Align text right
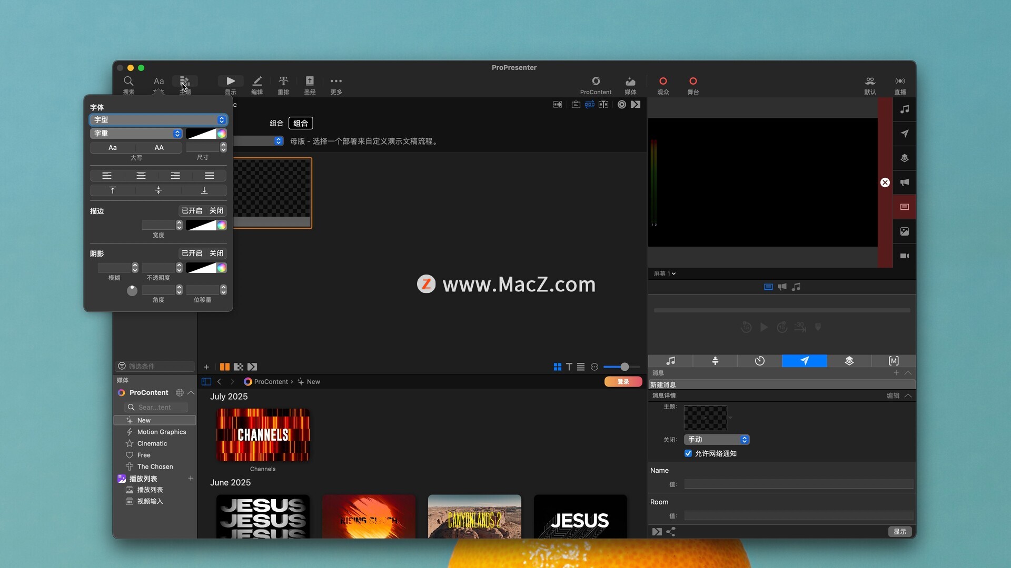Screen dimensions: 1011x568 click(175, 176)
